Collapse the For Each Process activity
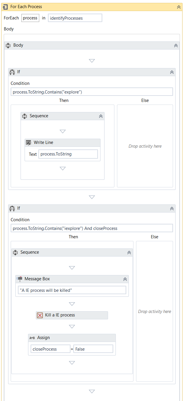The height and width of the screenshot is (401, 184). 179,7
